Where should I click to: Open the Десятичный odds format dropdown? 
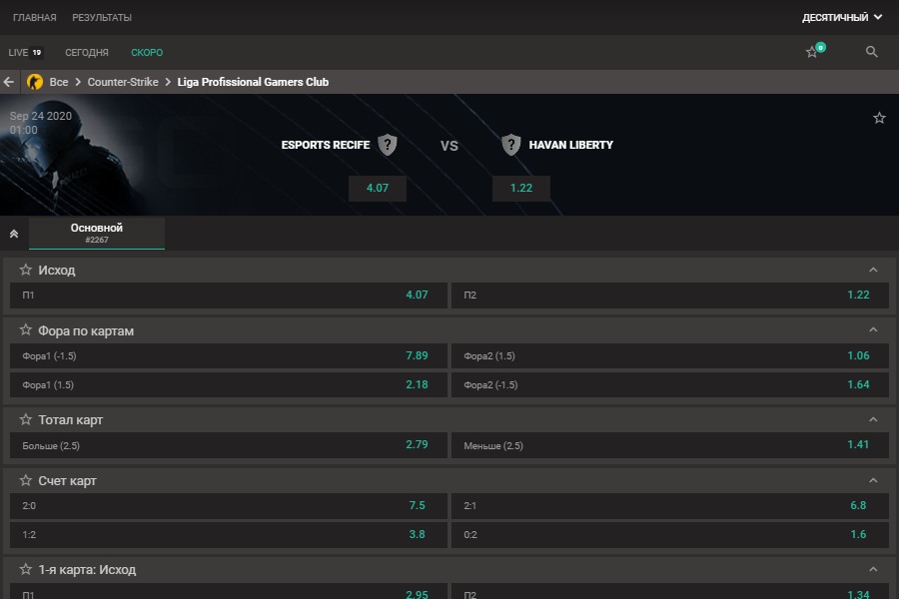[x=842, y=17]
